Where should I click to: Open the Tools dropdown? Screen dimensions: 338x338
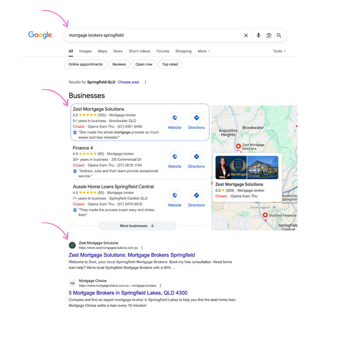[279, 51]
